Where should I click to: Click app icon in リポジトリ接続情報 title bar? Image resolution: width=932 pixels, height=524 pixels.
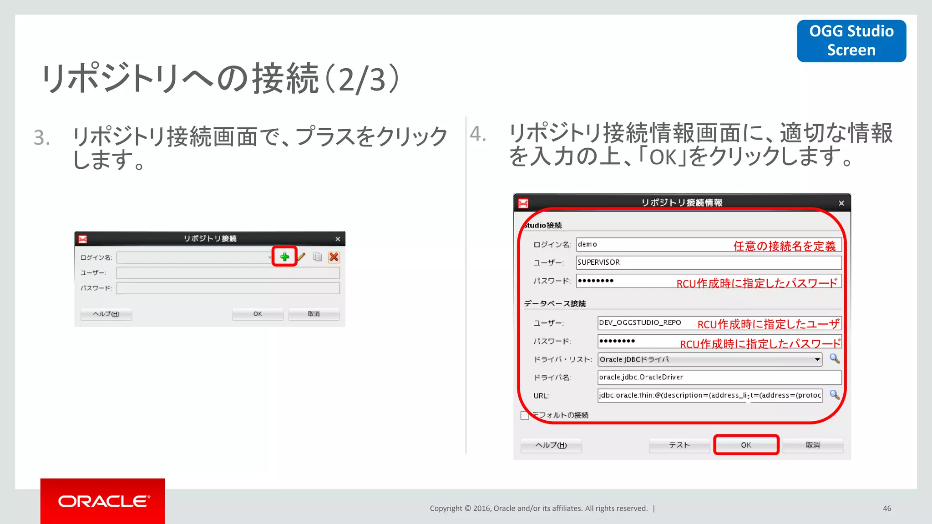click(x=523, y=203)
